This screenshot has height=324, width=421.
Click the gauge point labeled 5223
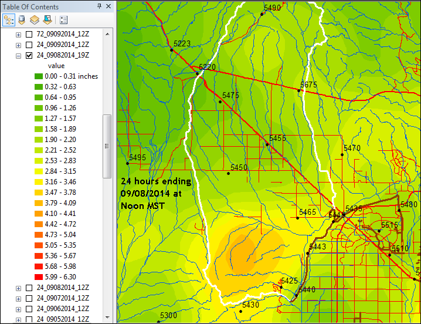pos(171,50)
